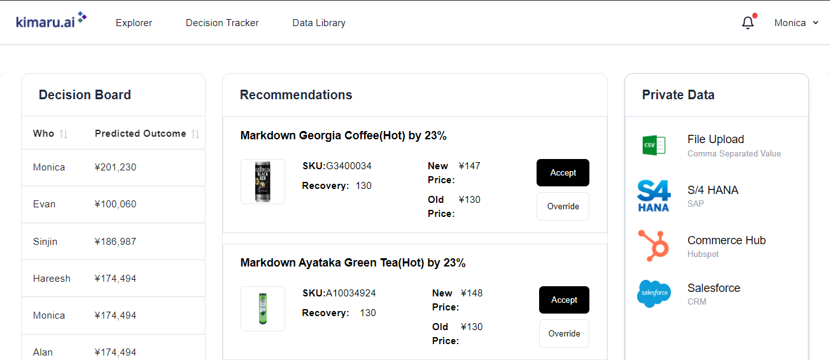This screenshot has width=830, height=360.
Task: Go to Decision Tracker
Action: coord(222,23)
